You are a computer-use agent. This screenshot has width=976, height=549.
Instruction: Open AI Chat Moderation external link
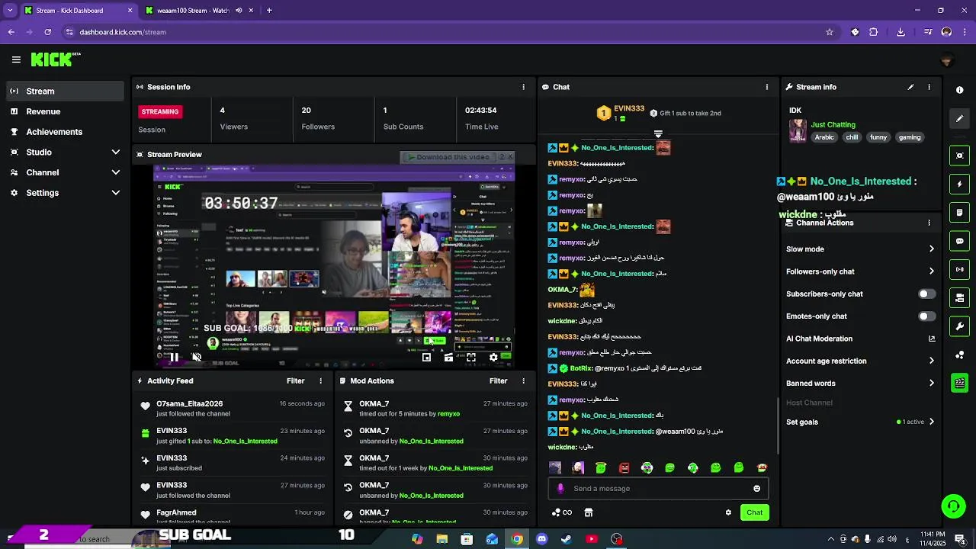(931, 339)
